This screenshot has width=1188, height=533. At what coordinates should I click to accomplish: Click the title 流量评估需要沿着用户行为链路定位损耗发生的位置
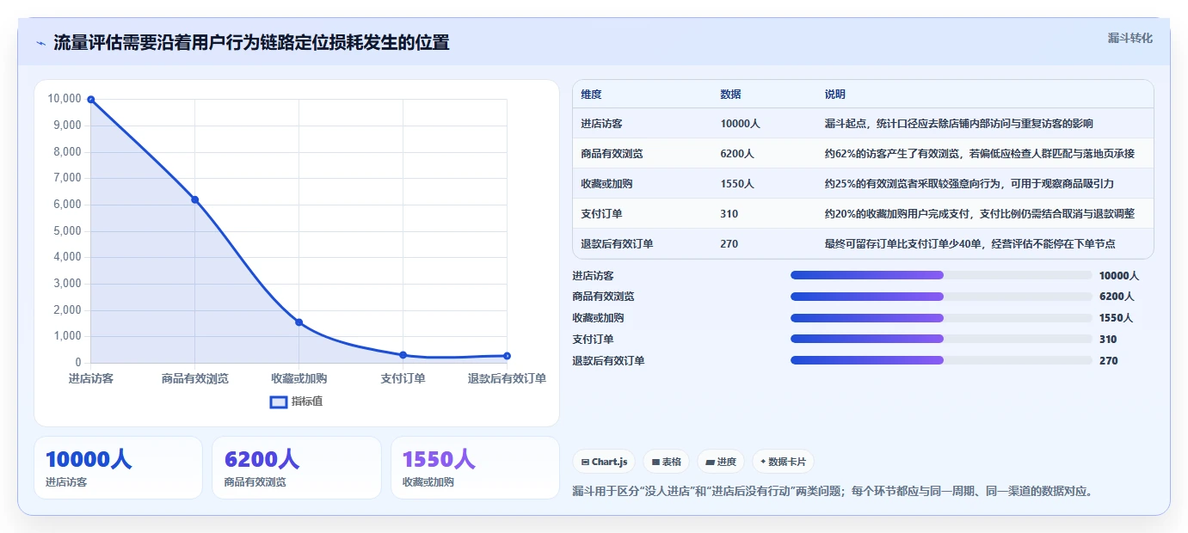pyautogui.click(x=251, y=43)
